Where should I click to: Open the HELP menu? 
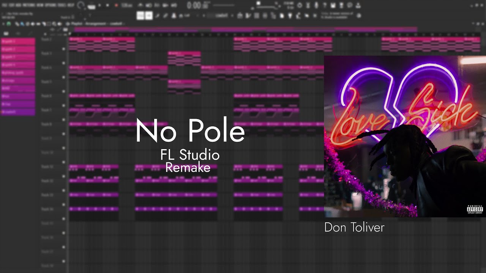tap(71, 6)
